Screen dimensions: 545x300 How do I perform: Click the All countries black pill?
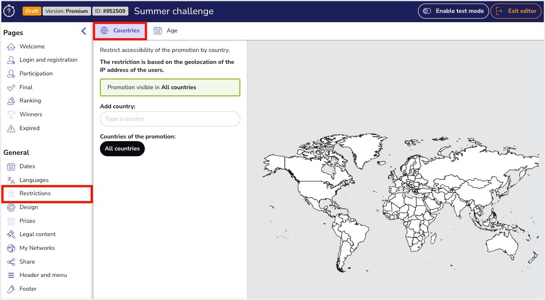pos(122,149)
